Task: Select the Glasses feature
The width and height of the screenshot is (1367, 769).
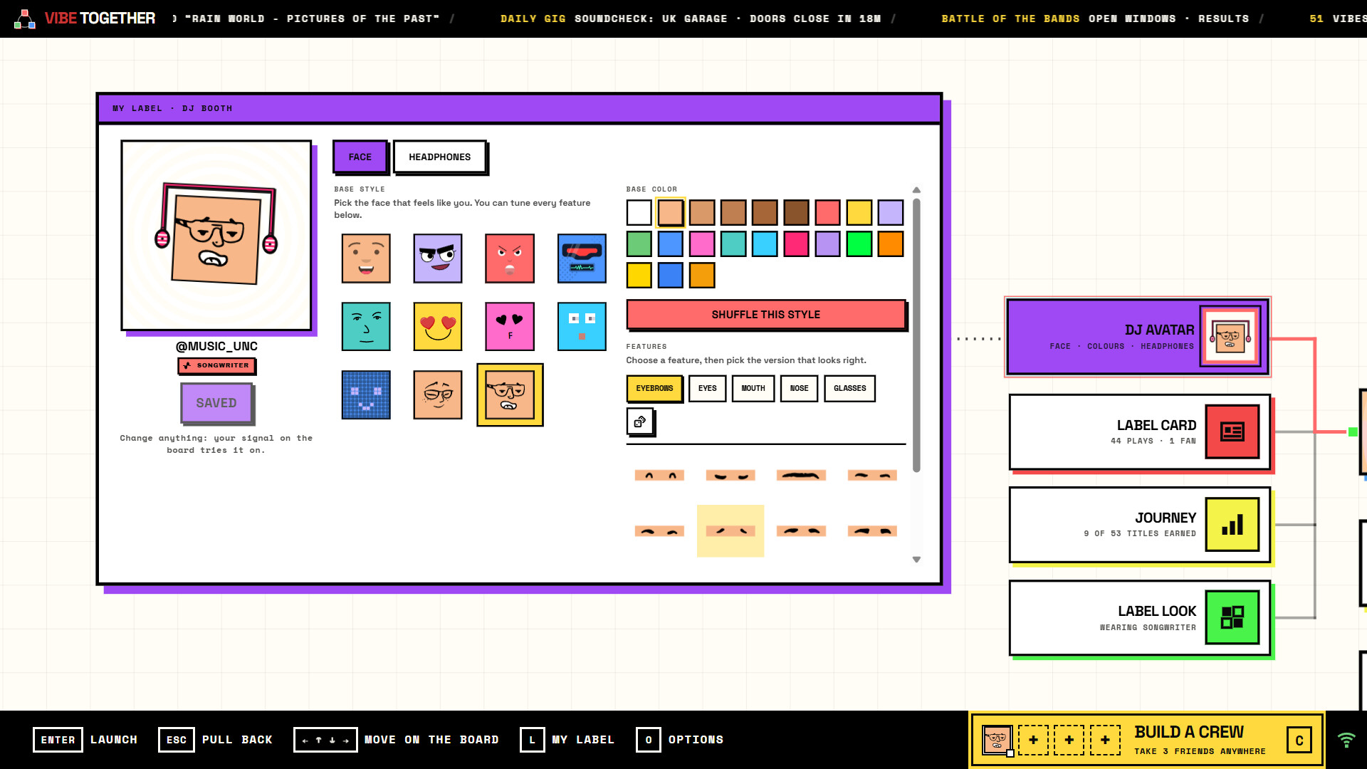Action: tap(849, 388)
